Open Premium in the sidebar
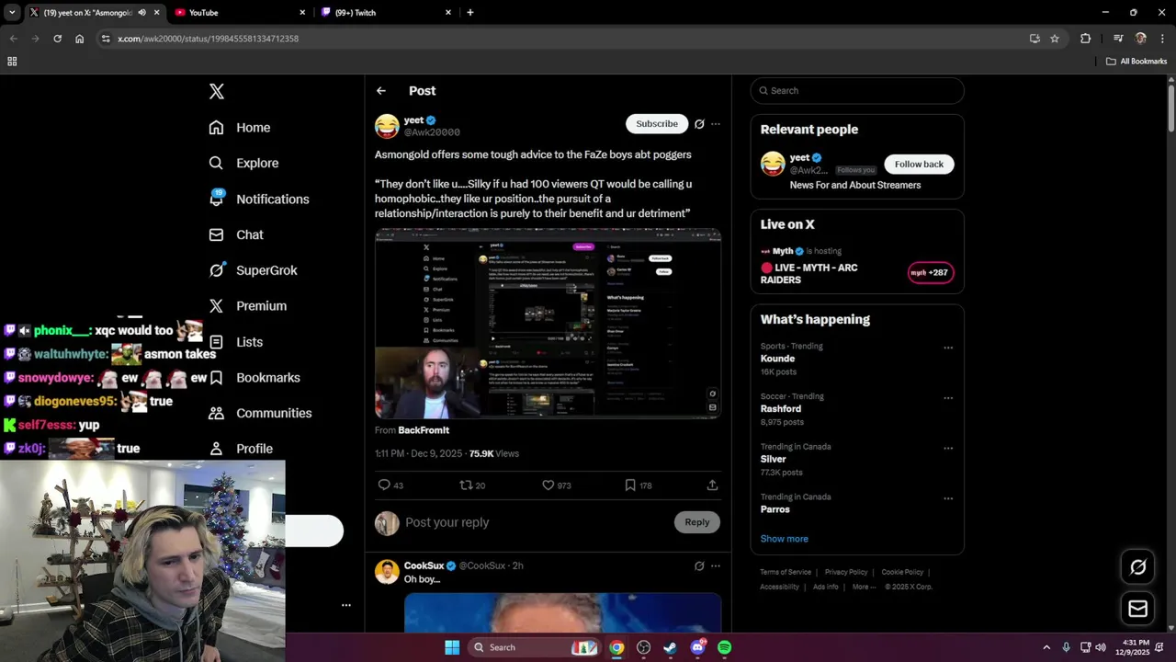1176x662 pixels. (x=248, y=306)
